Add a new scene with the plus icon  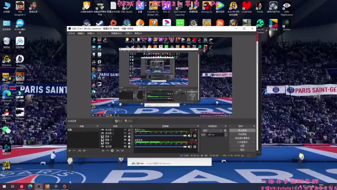point(70,151)
